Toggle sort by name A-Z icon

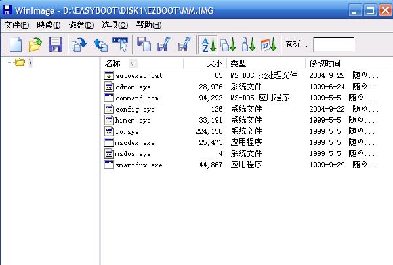point(209,45)
